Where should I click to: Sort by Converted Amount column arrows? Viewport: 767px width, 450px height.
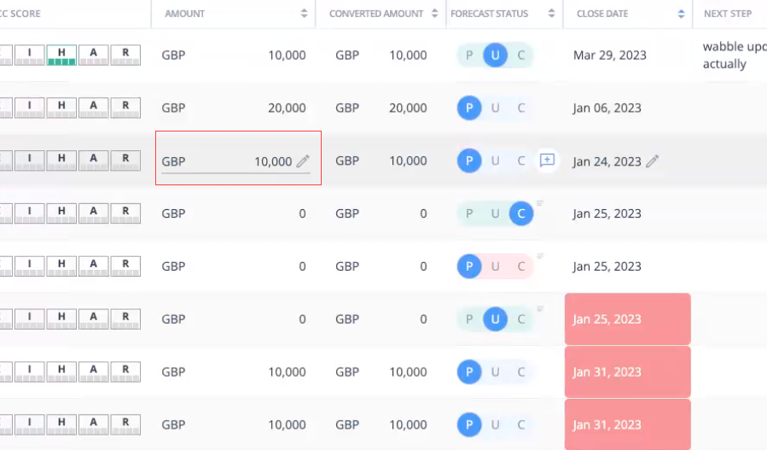click(x=434, y=13)
